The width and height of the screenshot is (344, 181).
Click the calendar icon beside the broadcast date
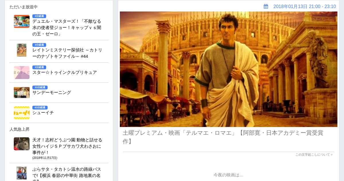click(x=266, y=6)
